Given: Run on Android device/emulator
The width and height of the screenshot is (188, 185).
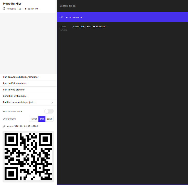Looking at the screenshot, I should (x=28, y=77).
